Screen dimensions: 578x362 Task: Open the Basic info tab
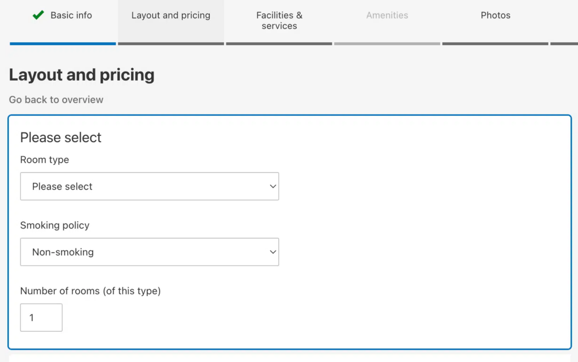click(x=71, y=16)
